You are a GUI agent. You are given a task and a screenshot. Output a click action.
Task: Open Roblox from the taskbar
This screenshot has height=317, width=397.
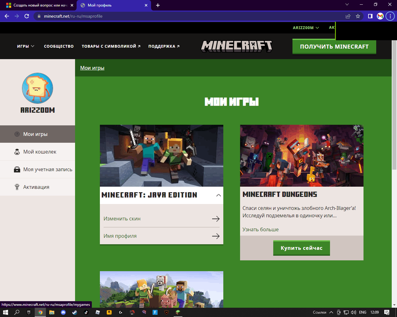[98, 312]
